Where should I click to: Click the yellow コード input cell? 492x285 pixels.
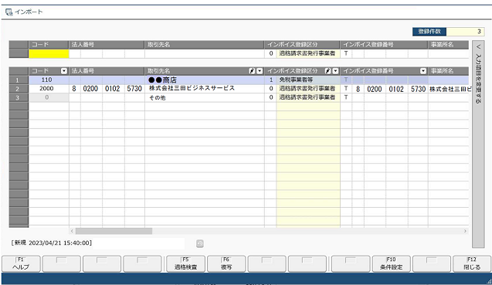coord(49,53)
